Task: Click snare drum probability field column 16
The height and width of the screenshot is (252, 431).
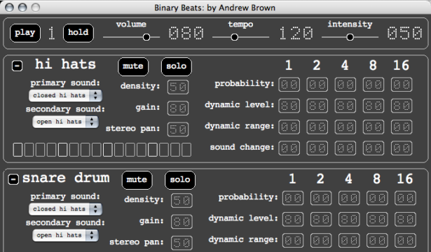Action: click(x=406, y=198)
